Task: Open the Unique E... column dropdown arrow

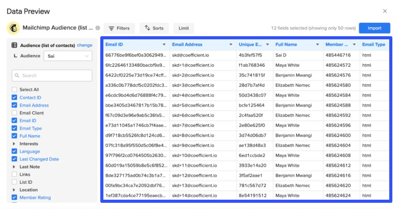Action: 267,44
